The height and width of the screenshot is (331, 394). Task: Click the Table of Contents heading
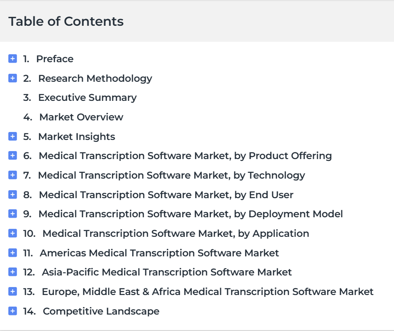coord(66,21)
